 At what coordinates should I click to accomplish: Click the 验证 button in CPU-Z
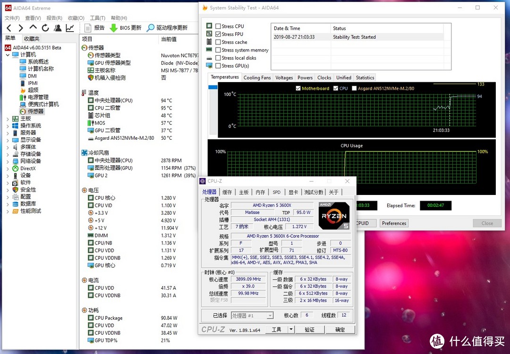(x=309, y=329)
